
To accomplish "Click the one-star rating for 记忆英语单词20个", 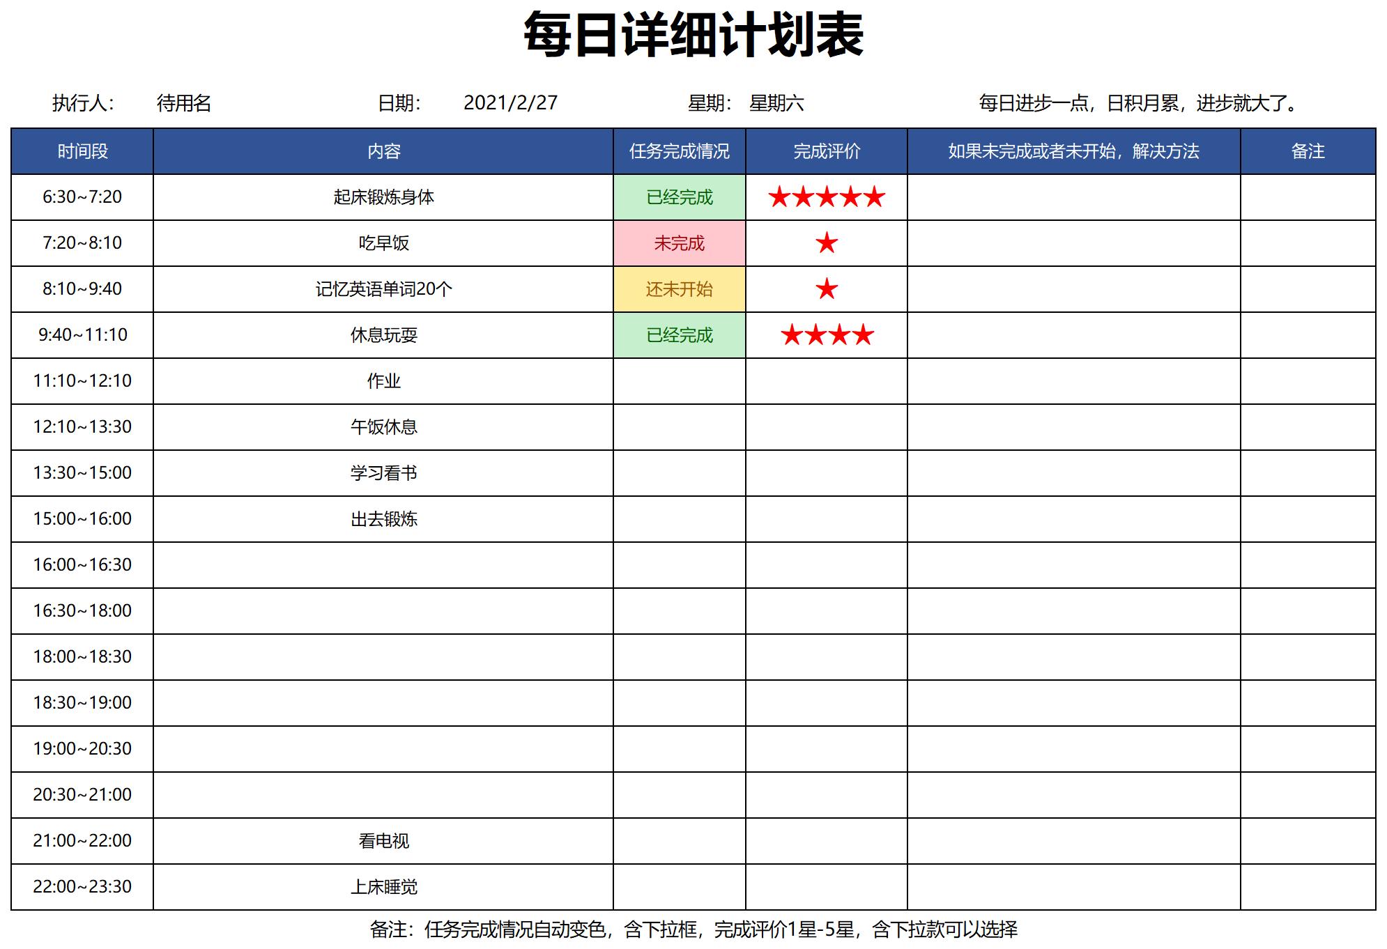I will click(x=827, y=289).
